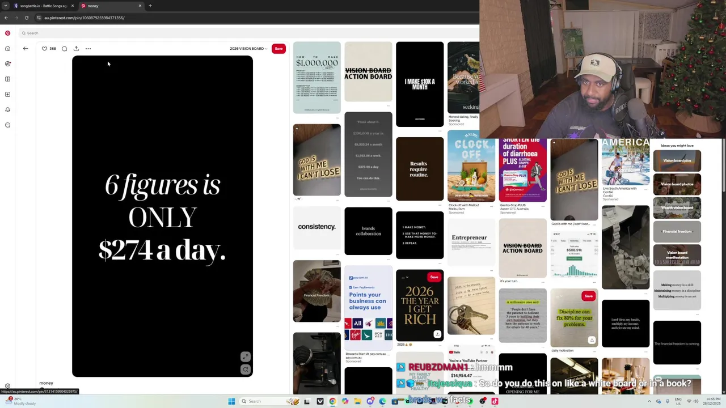This screenshot has height=408, width=726.
Task: Switch to the songbattle.io browser tab
Action: [43, 6]
